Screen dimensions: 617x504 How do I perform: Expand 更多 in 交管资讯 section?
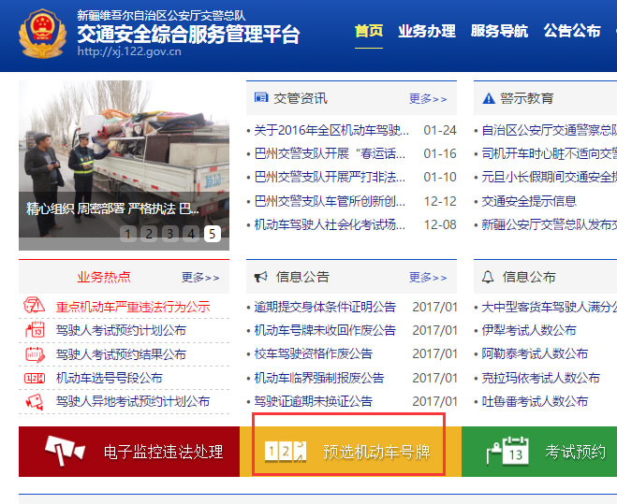tap(428, 98)
